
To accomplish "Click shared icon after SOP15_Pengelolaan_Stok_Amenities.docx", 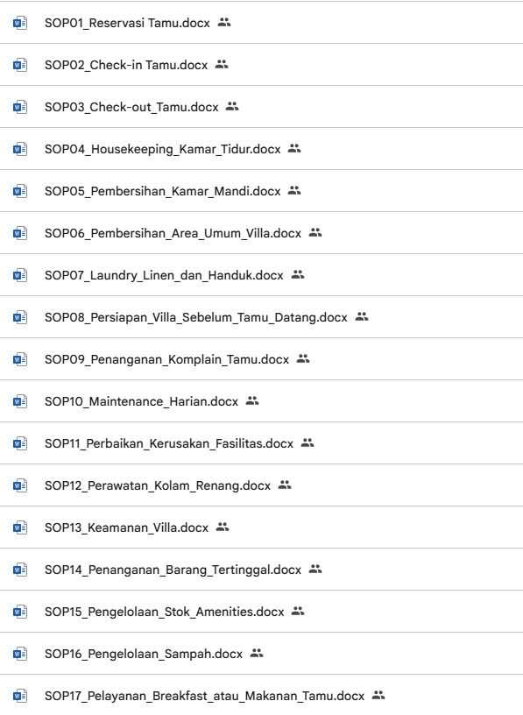I will [298, 611].
